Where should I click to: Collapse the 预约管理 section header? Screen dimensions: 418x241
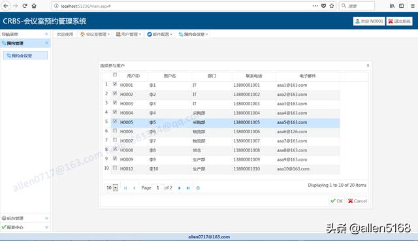click(x=25, y=43)
